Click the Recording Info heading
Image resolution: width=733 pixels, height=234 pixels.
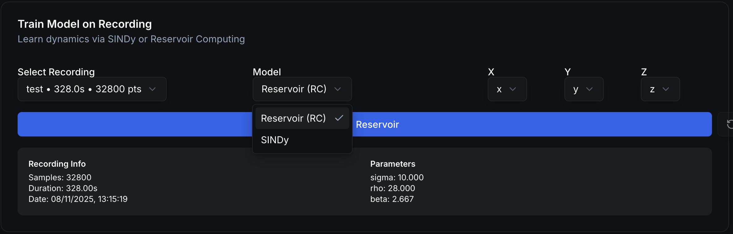pyautogui.click(x=57, y=164)
